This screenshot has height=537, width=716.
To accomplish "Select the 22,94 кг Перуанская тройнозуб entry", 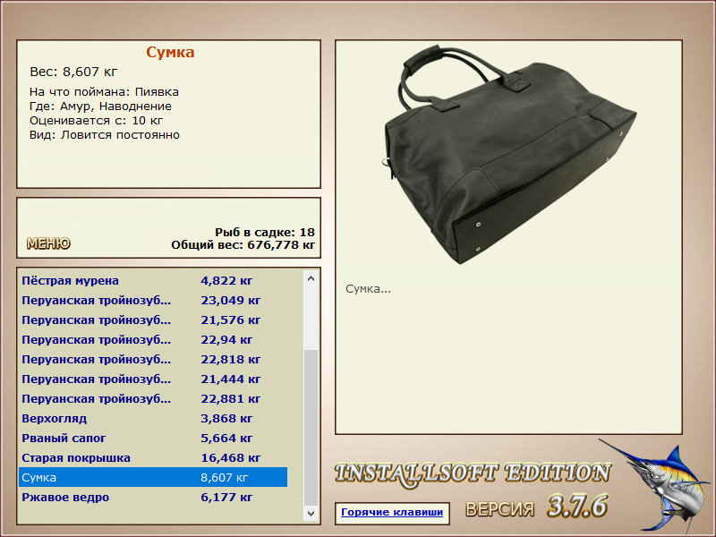I will pyautogui.click(x=153, y=340).
